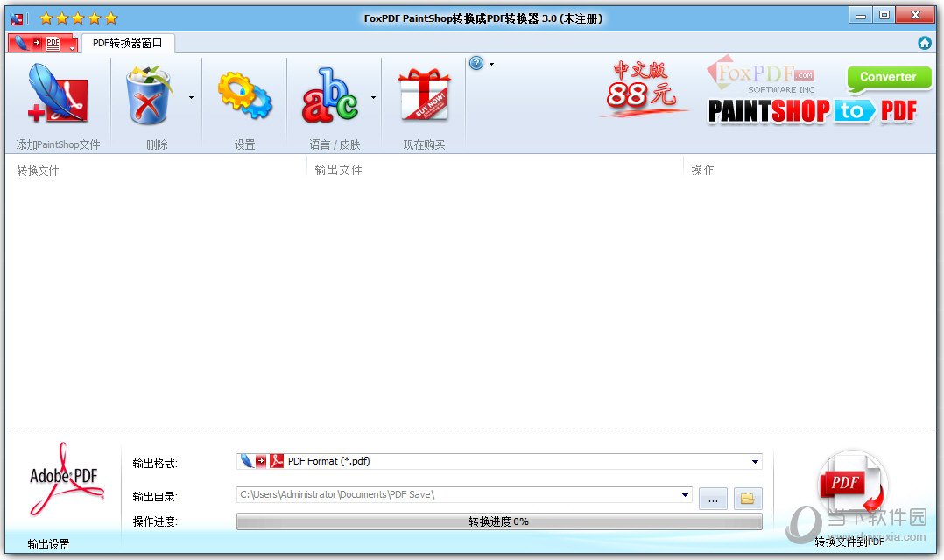Click the five-star rating in title bar
Image resolution: width=944 pixels, height=560 pixels.
point(78,18)
